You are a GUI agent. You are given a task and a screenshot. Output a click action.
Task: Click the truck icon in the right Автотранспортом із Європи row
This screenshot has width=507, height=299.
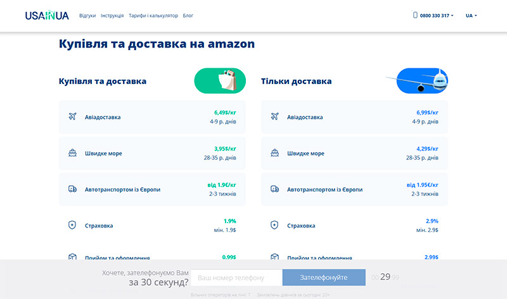[x=275, y=189]
